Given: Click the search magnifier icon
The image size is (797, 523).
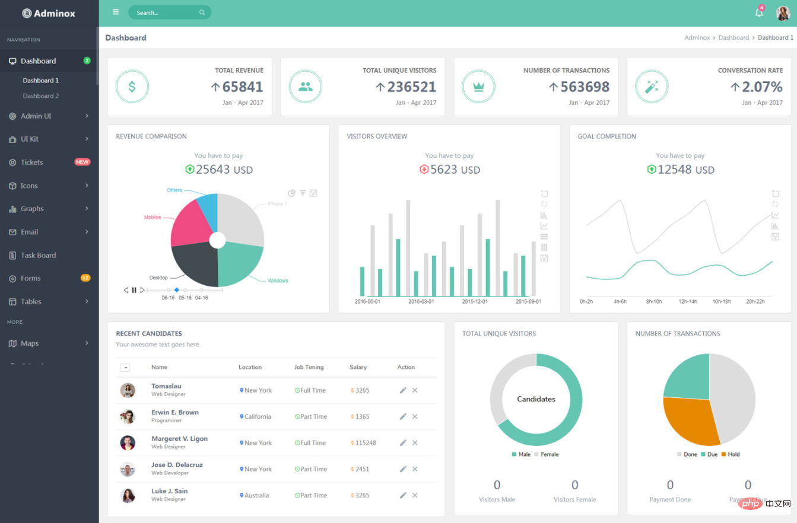Looking at the screenshot, I should click(x=202, y=12).
